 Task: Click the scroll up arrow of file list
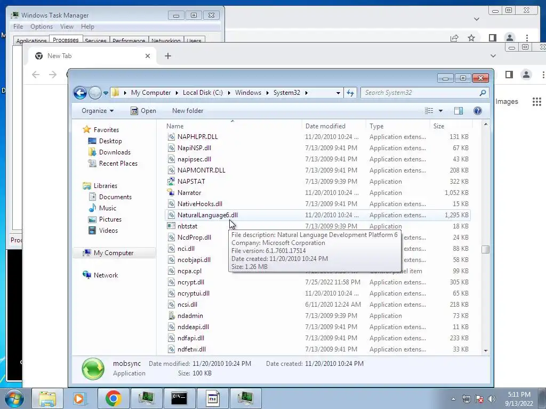485,124
